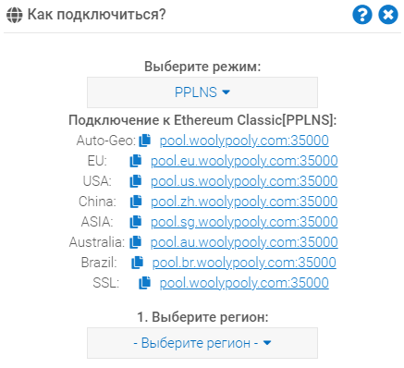
Task: Copy the USA pool address
Action: click(x=136, y=181)
